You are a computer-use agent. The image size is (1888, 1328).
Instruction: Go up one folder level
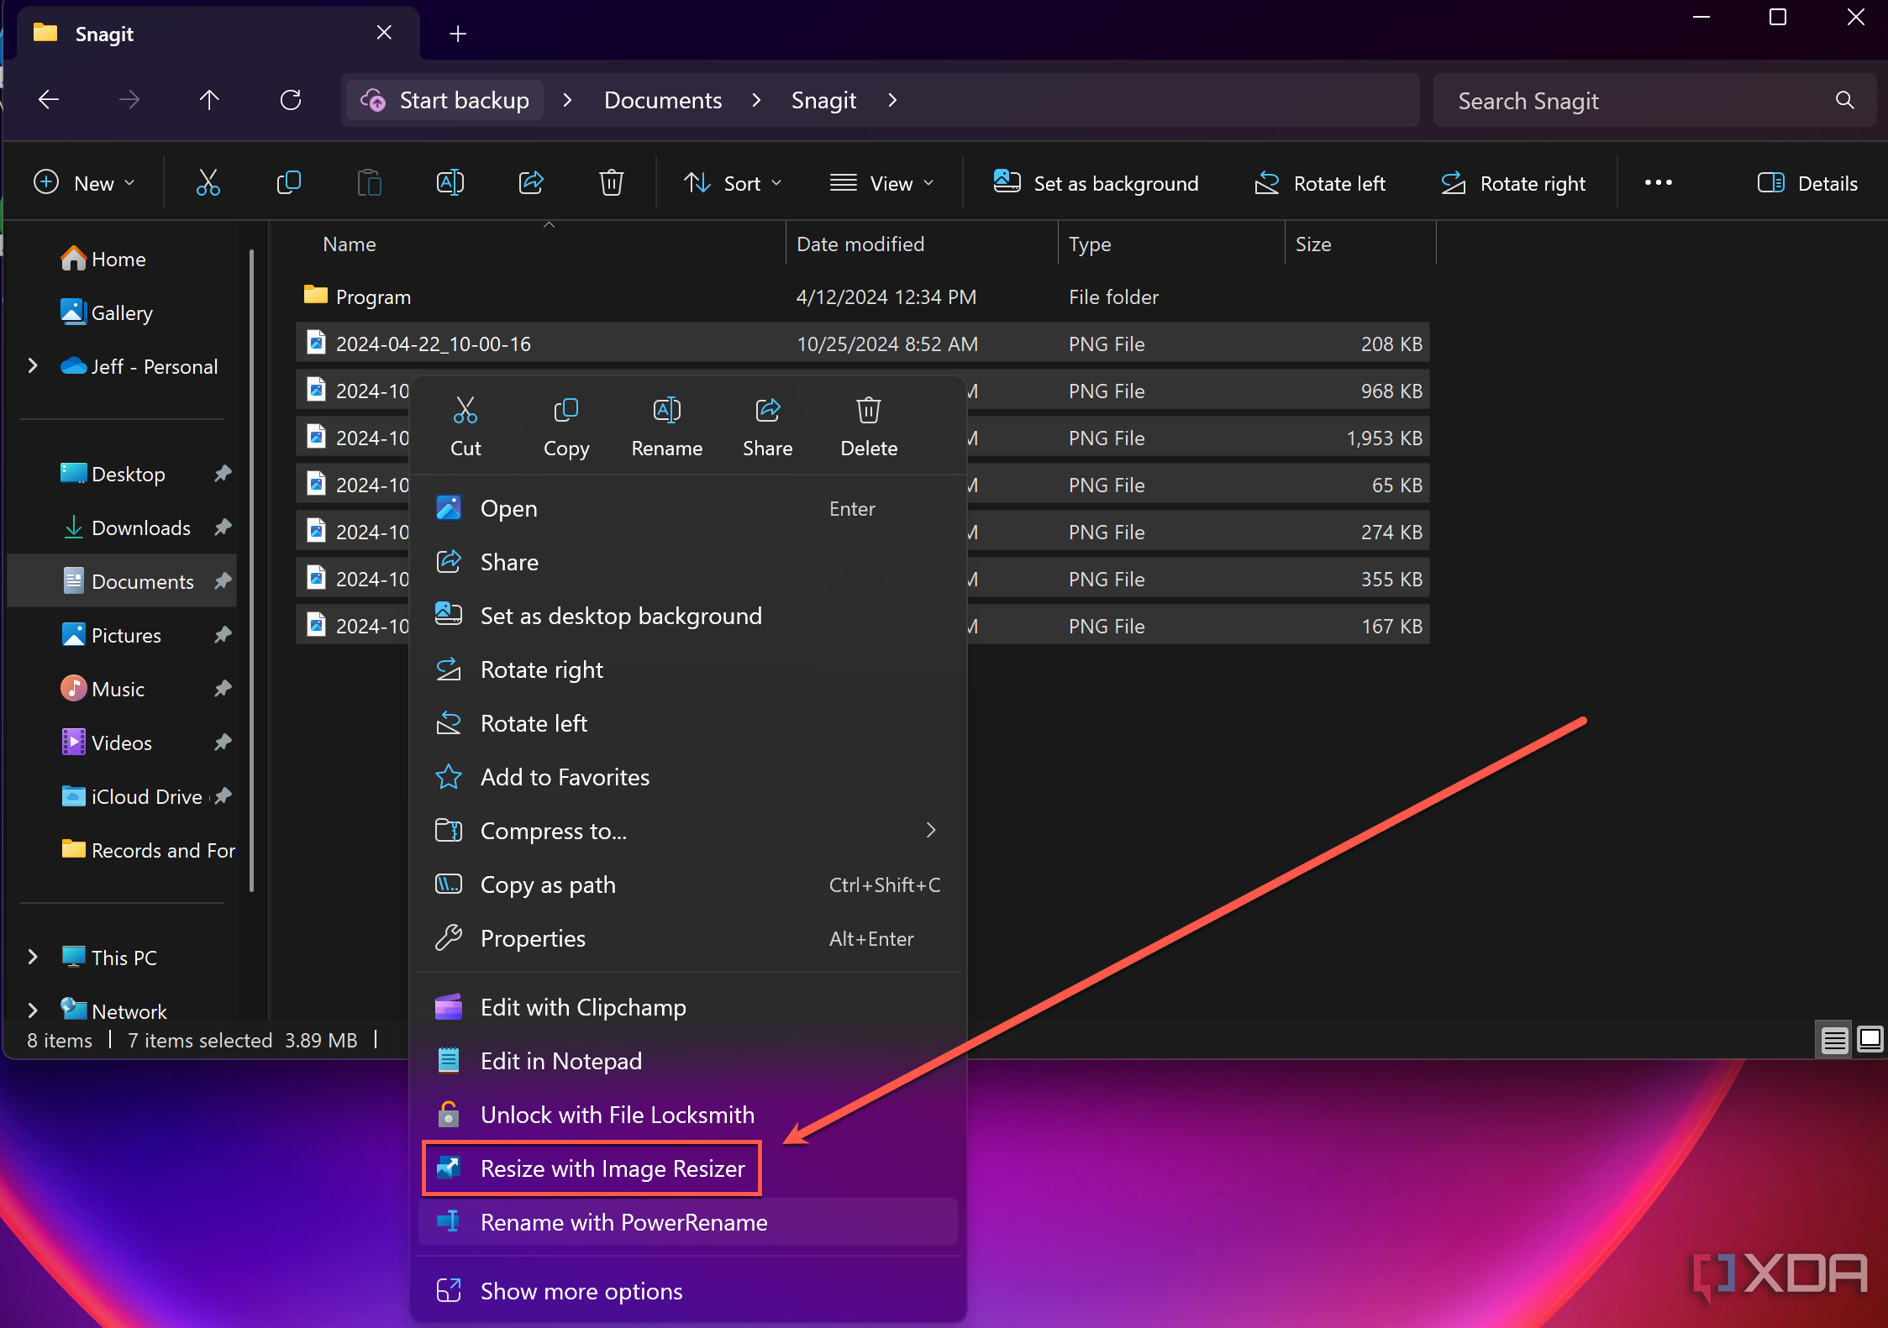[x=209, y=100]
